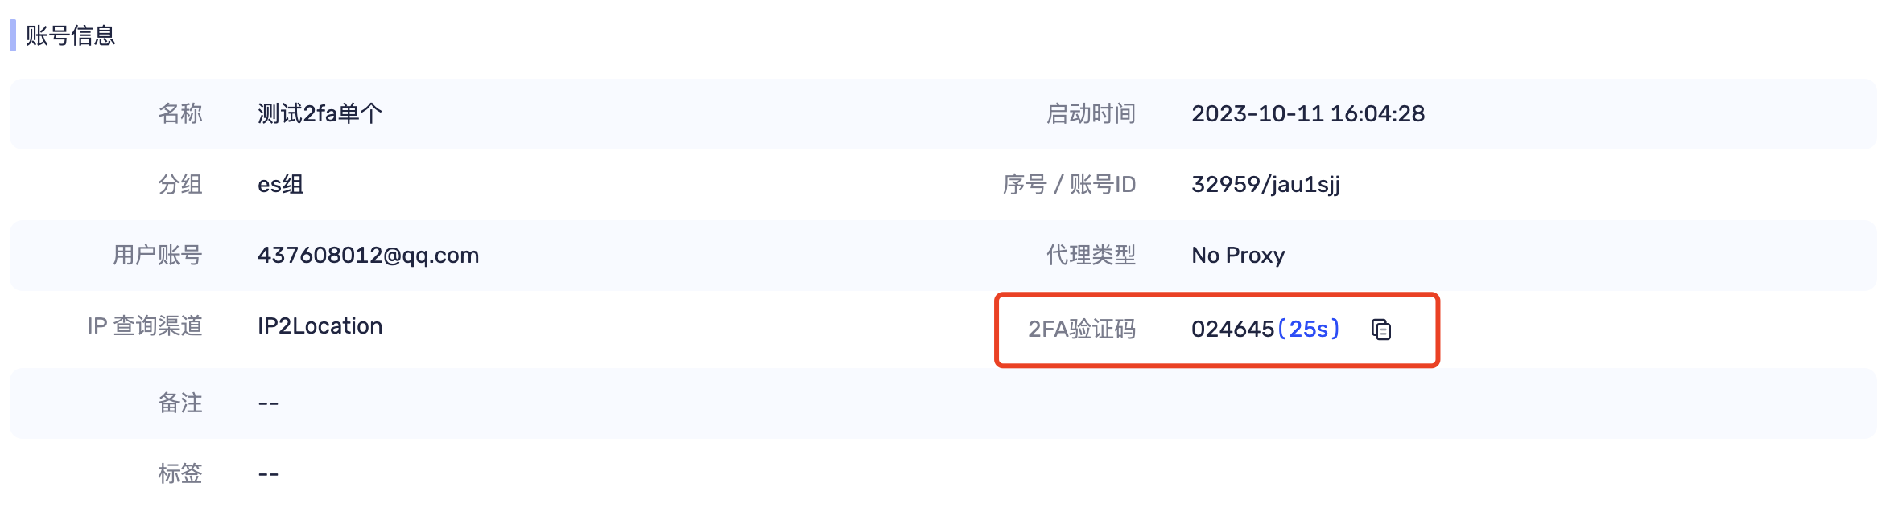This screenshot has width=1890, height=524.
Task: Select the account name 测试2fa单个
Action: click(320, 114)
